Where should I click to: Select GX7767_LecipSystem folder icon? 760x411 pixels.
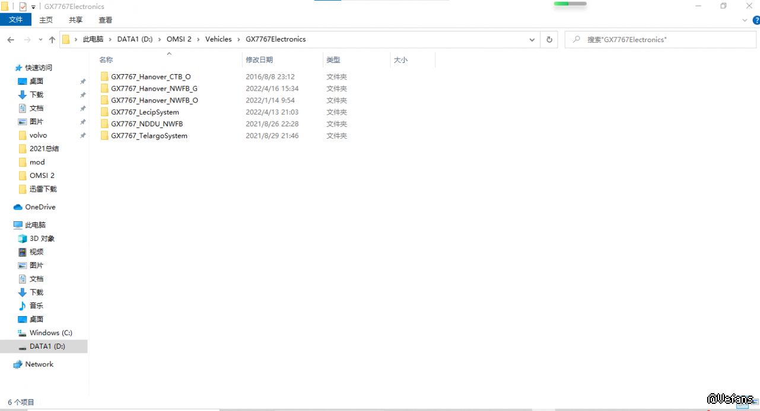tap(104, 112)
